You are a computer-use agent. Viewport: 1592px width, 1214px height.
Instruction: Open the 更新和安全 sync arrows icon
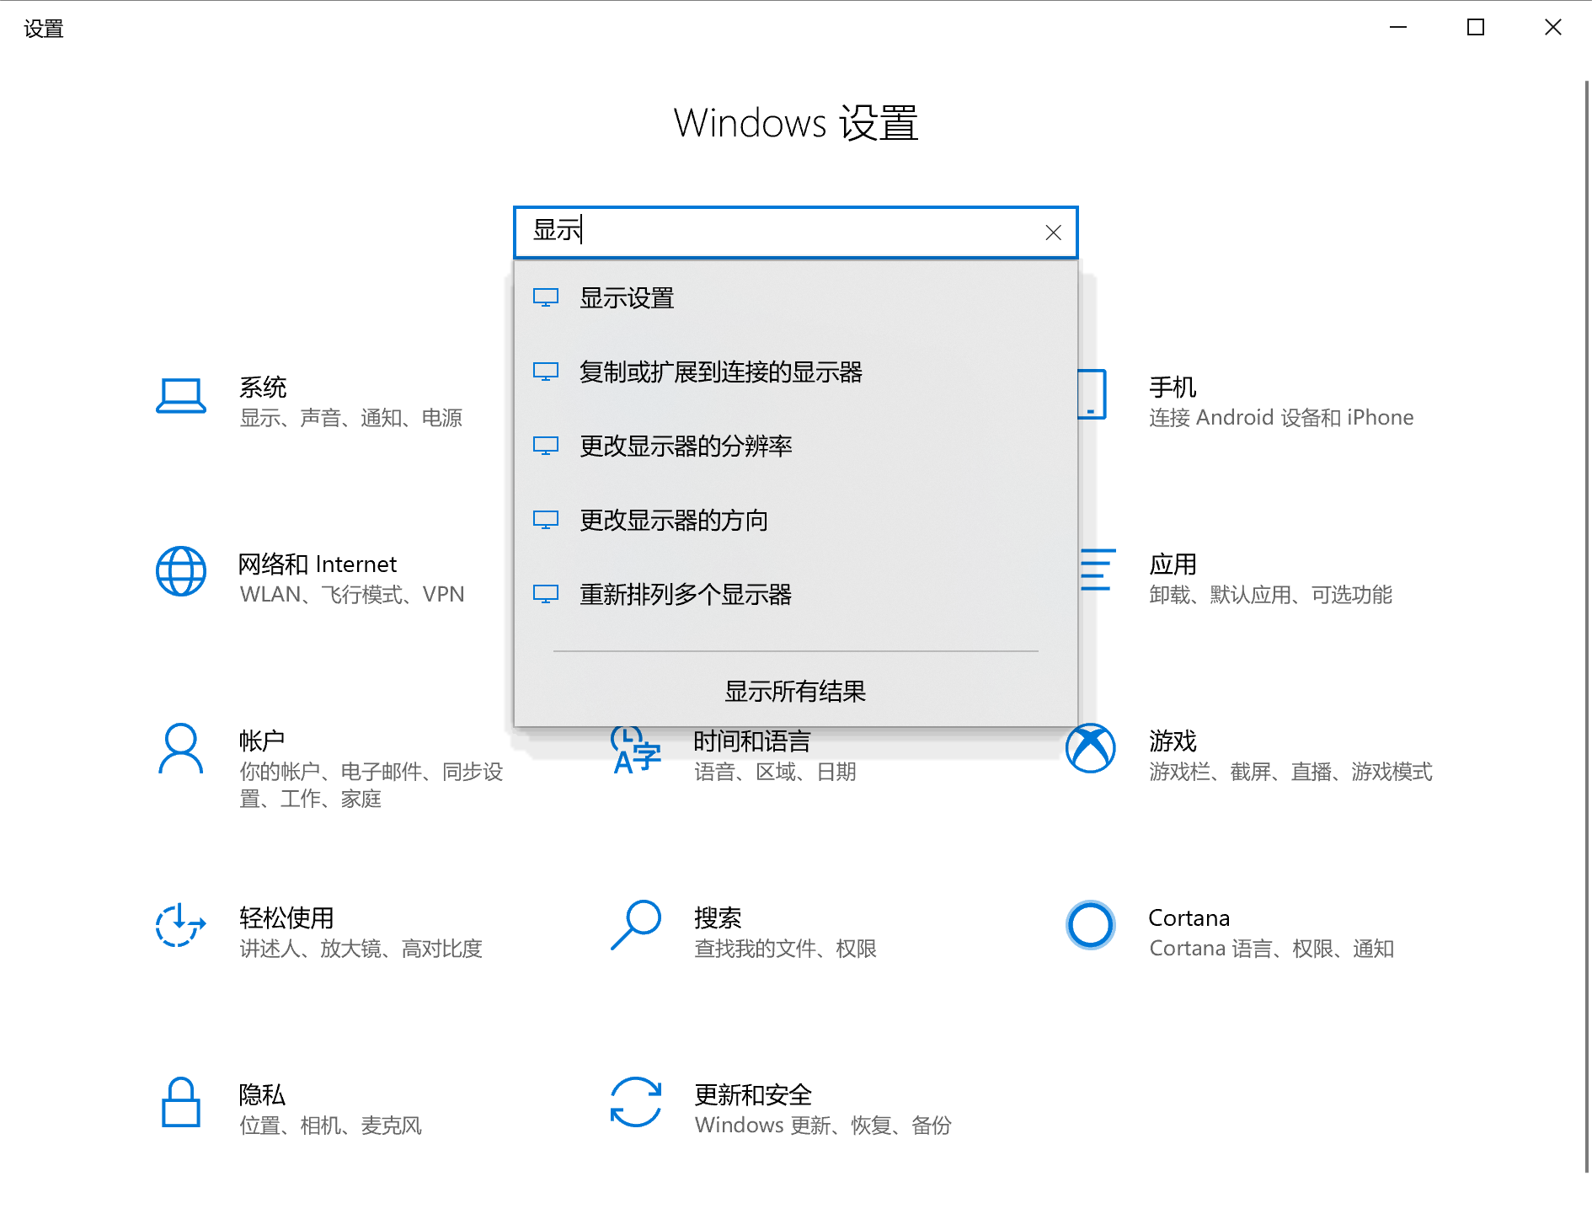[636, 1102]
